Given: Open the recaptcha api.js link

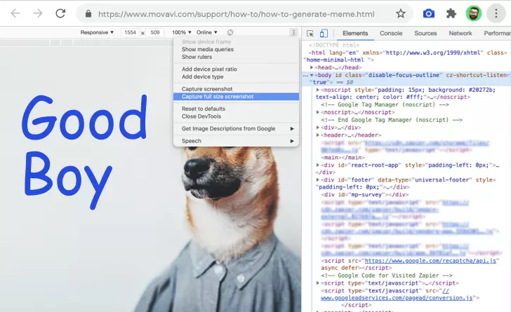Looking at the screenshot, I should tap(430, 261).
